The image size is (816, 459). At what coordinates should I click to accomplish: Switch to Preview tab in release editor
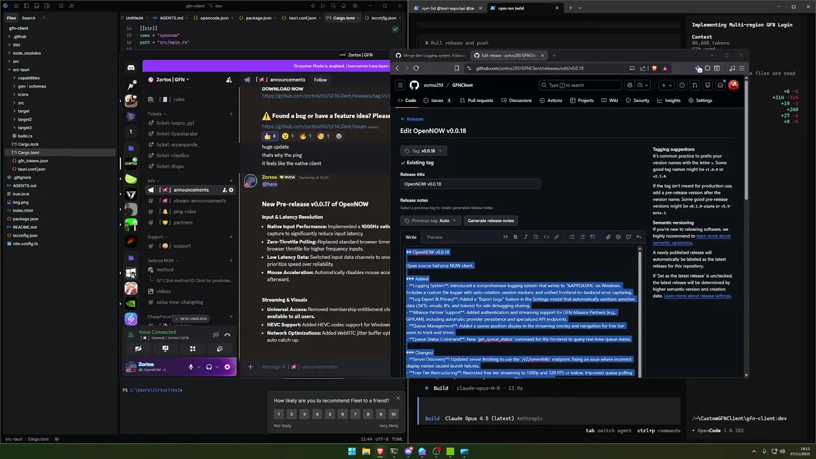[435, 237]
